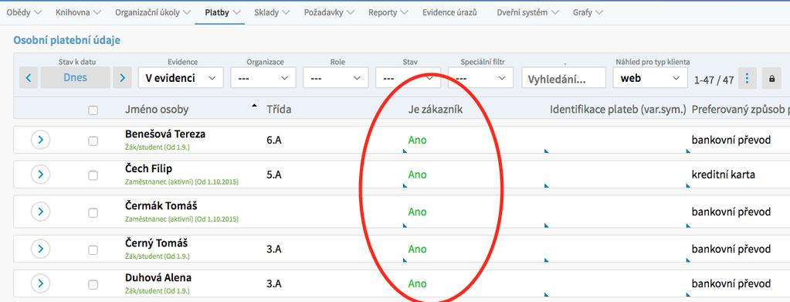The height and width of the screenshot is (302, 790).
Task: Open the three-dot options menu
Action: tap(748, 78)
